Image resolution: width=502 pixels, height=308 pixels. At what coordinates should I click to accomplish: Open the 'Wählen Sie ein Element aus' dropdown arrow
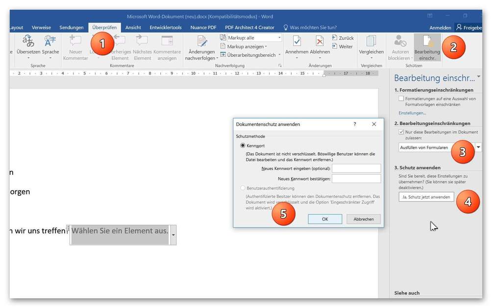coord(173,235)
